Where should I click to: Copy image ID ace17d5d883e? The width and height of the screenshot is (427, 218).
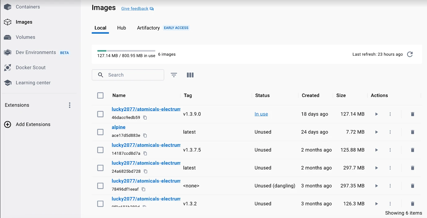tap(145, 136)
